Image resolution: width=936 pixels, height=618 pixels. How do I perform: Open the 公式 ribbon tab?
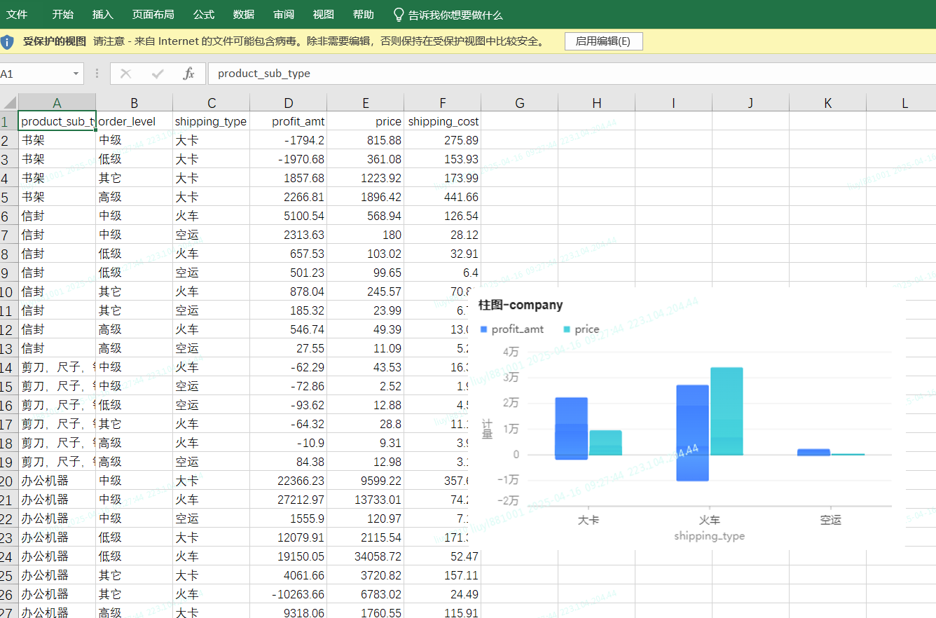point(204,15)
